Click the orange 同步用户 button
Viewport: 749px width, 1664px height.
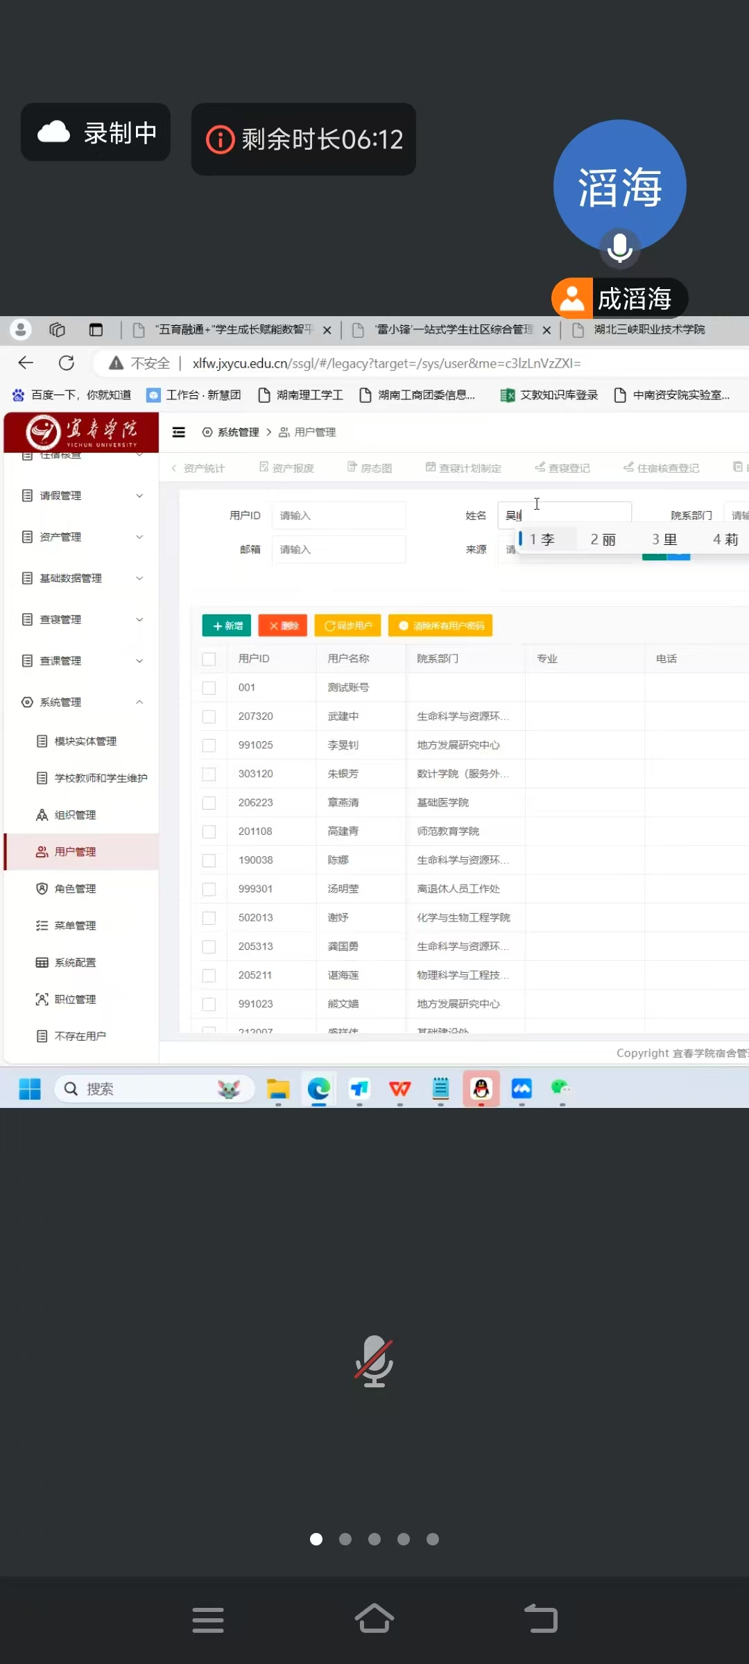(348, 625)
